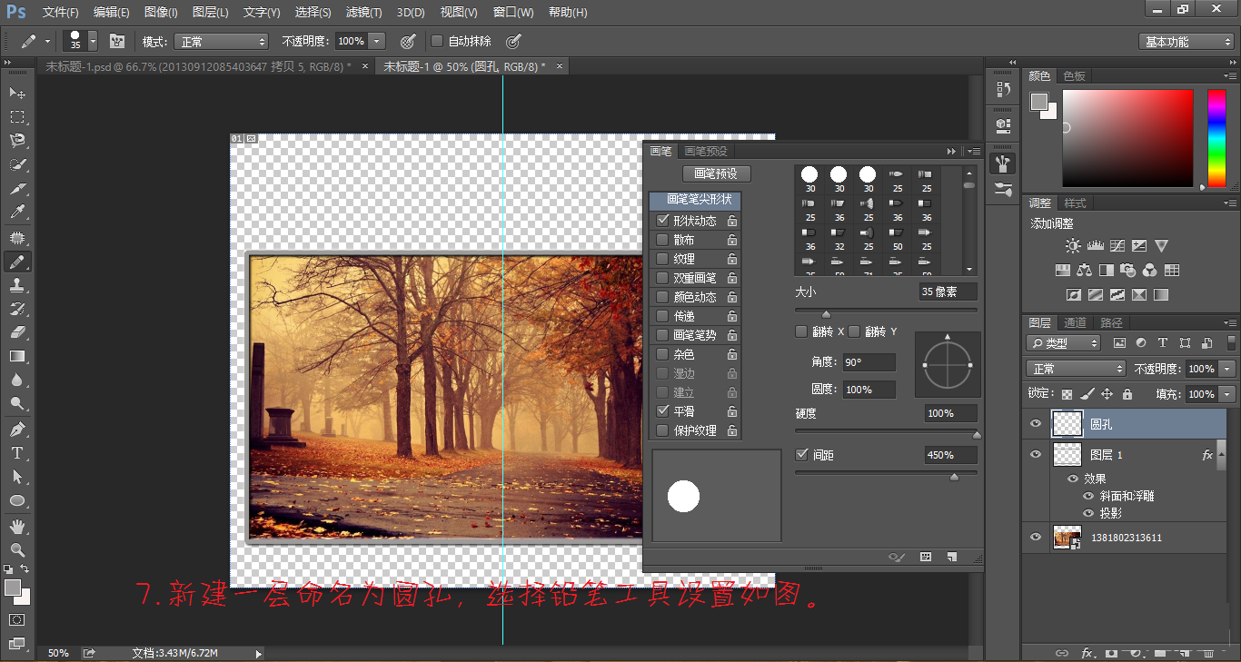1241x662 pixels.
Task: Select the Gradient tool
Action: 17,356
